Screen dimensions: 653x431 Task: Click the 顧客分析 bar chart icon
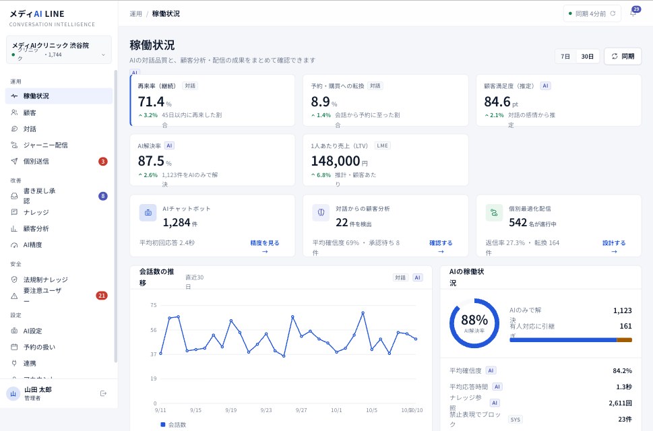click(x=14, y=229)
